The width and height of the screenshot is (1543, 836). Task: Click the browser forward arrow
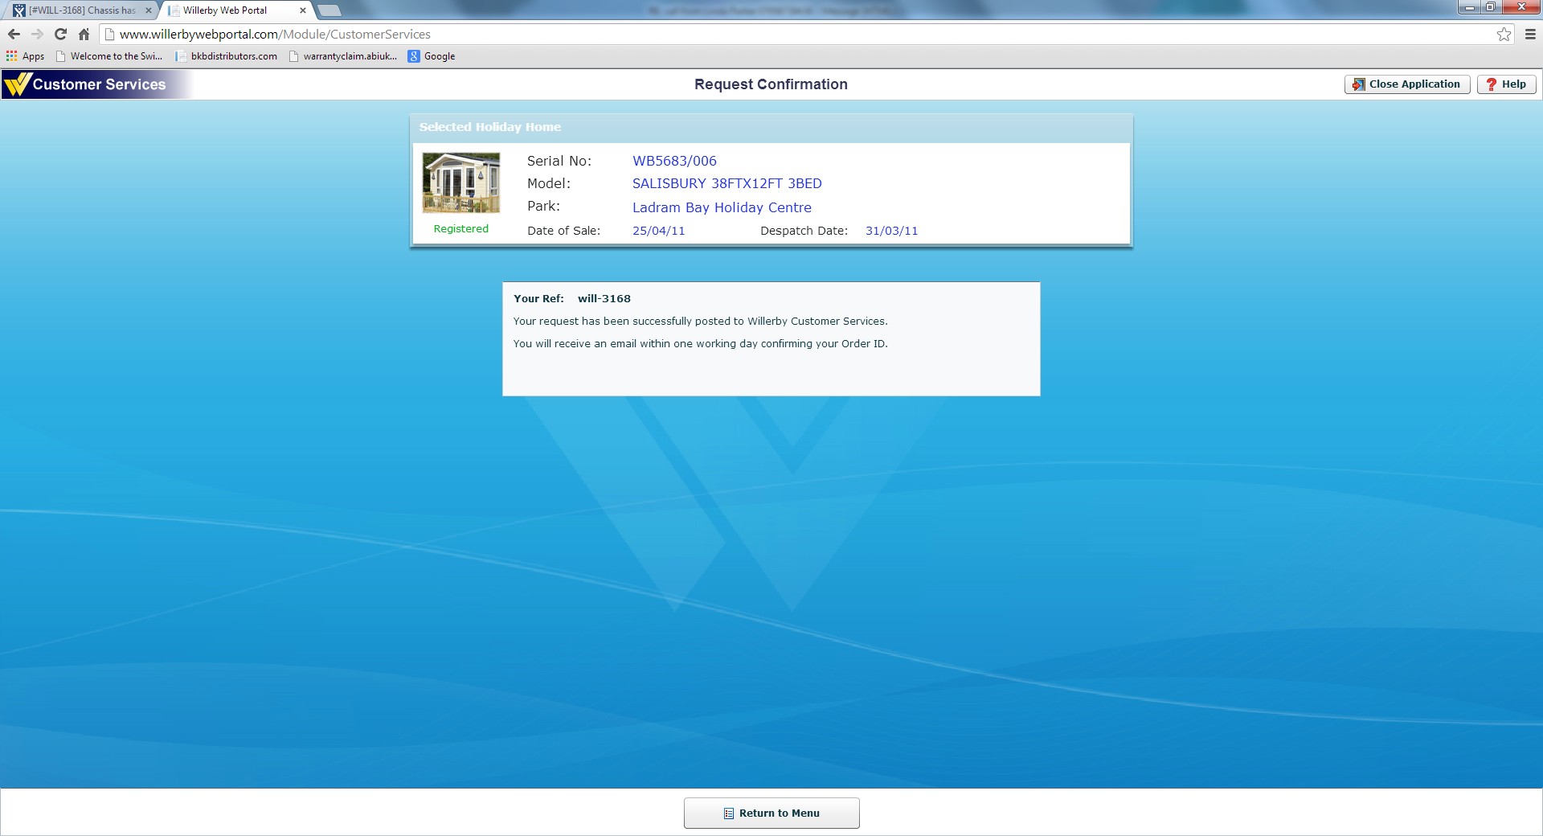37,34
